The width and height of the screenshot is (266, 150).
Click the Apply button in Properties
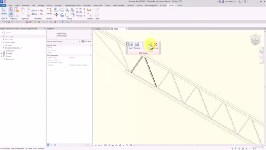pyautogui.click(x=87, y=145)
